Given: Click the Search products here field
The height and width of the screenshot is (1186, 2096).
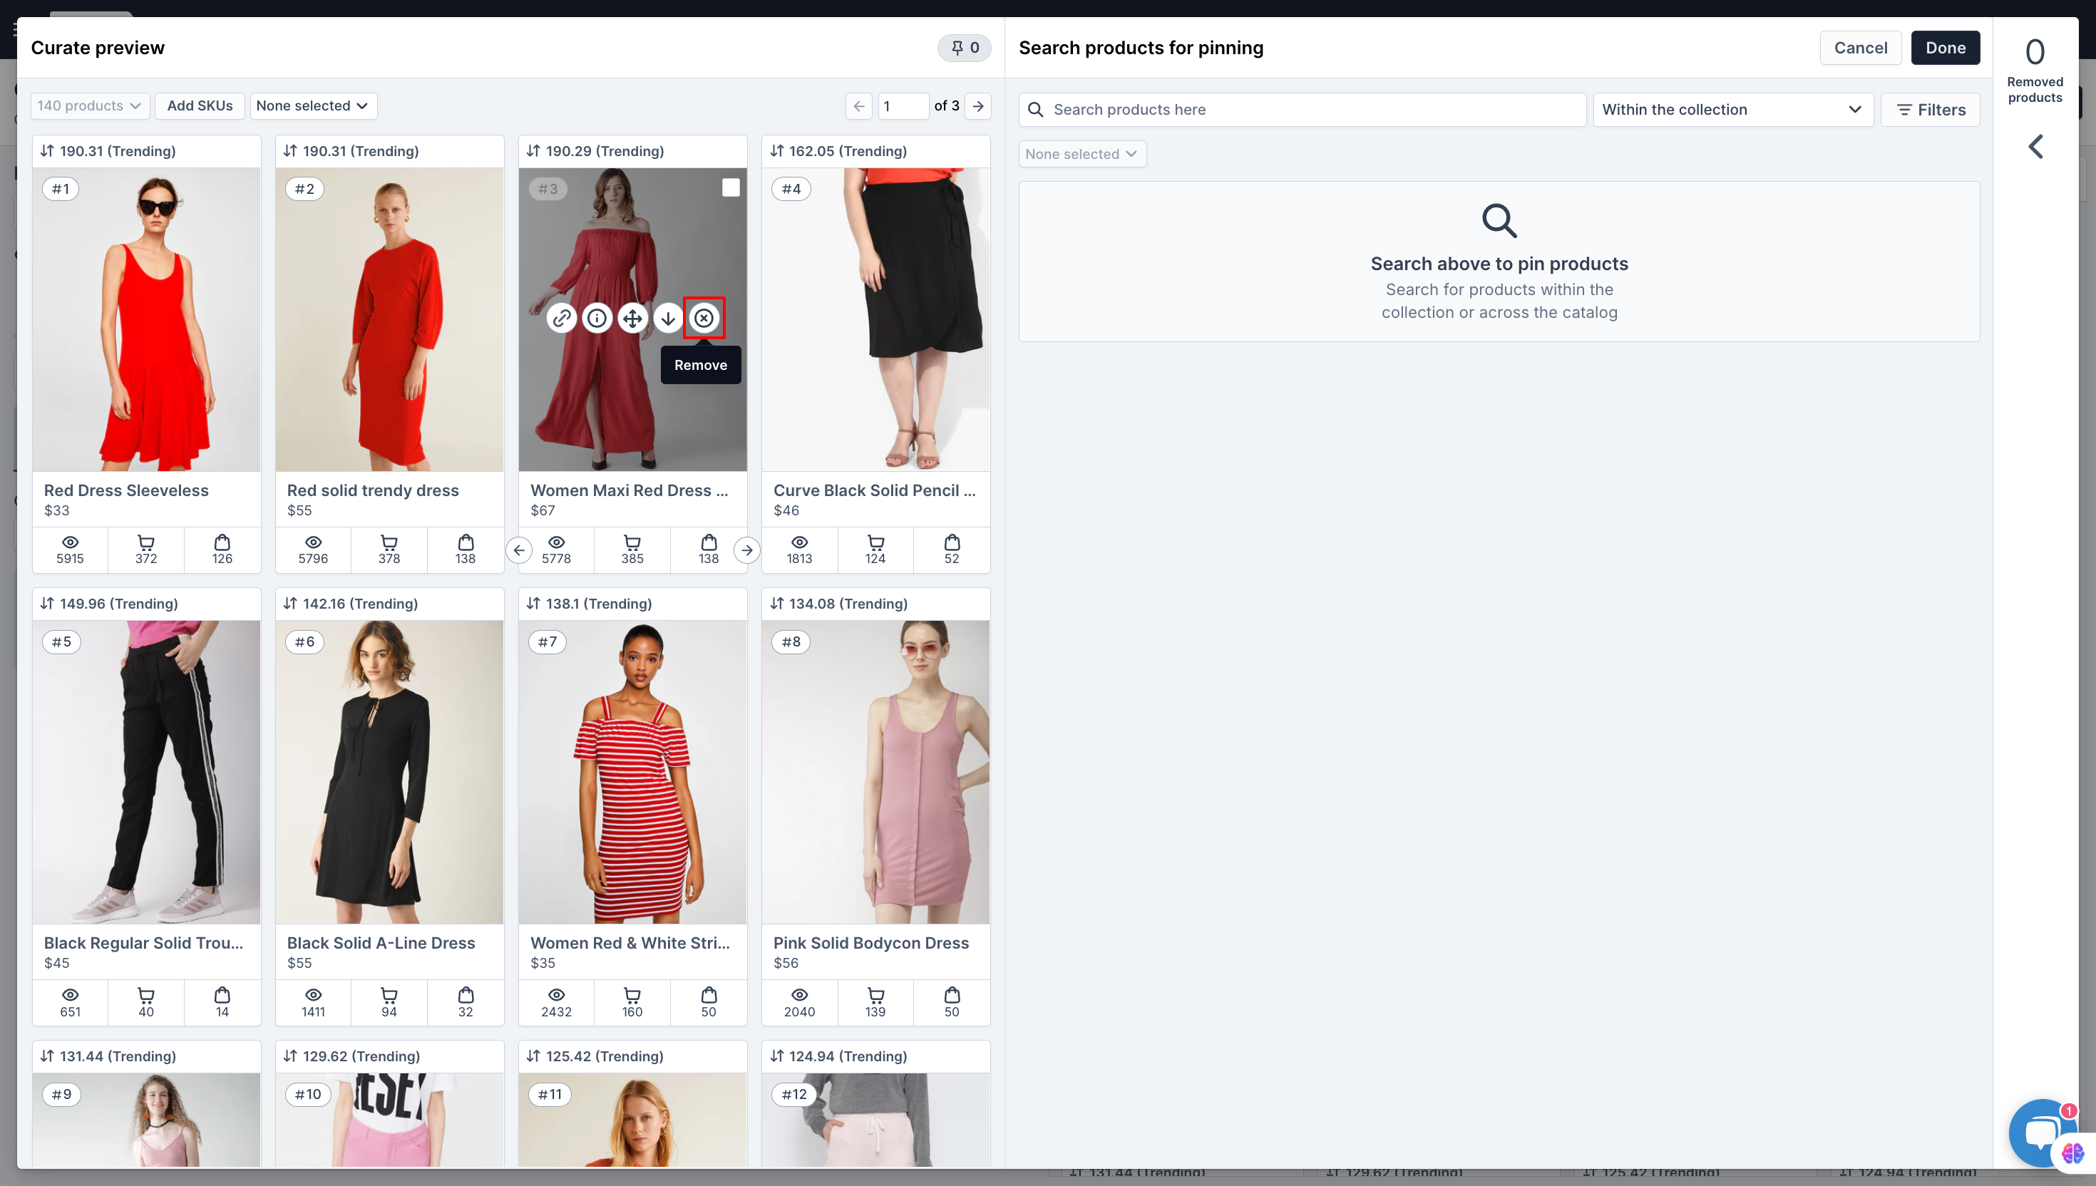Looking at the screenshot, I should tap(1302, 110).
